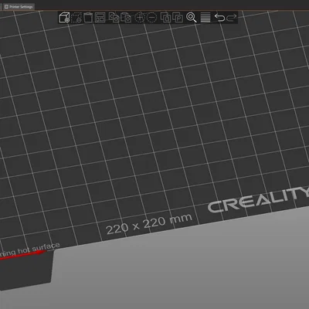
Task: Click the Split to parts icon
Action: point(178,18)
